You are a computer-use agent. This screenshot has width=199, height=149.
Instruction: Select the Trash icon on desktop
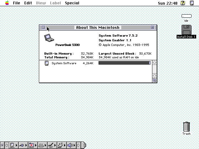186,127
